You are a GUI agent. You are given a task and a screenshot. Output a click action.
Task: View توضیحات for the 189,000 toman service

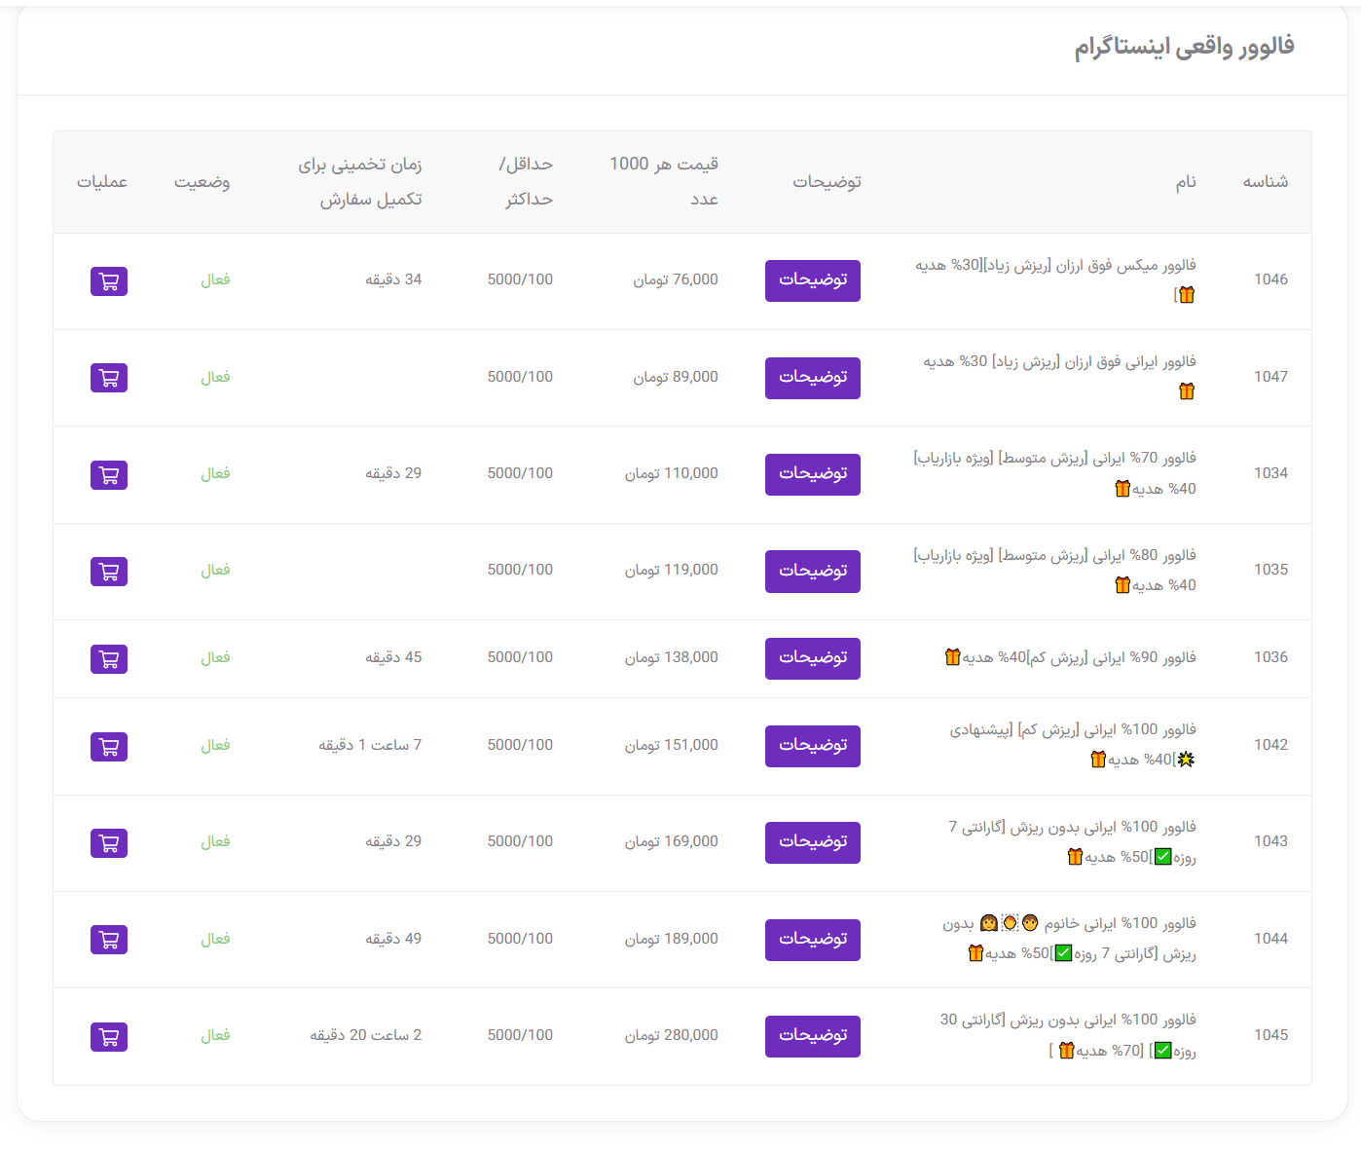pyautogui.click(x=813, y=940)
